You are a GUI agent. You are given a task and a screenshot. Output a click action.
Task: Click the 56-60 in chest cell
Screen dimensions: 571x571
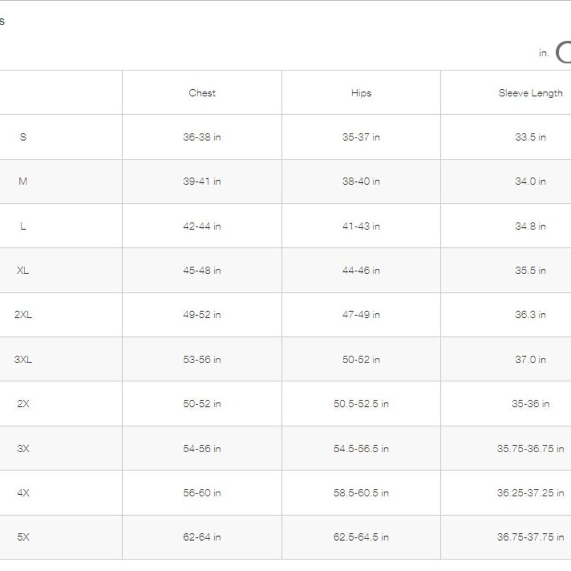[x=202, y=493]
